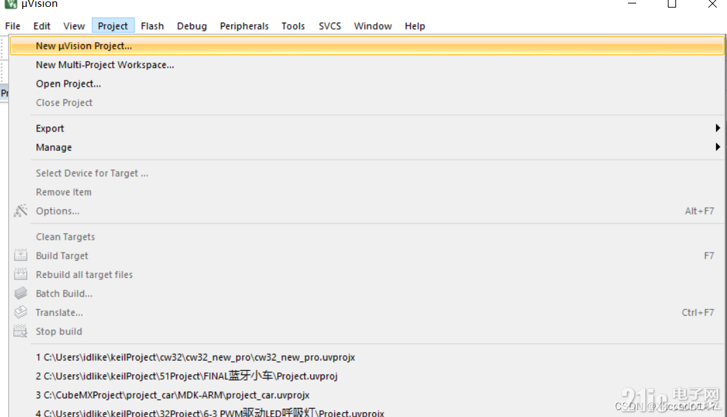Click the Close Project entry
Image resolution: width=727 pixels, height=417 pixels.
(367, 103)
